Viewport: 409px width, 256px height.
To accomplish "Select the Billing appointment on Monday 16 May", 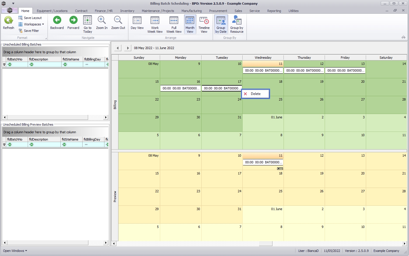I will [x=181, y=88].
